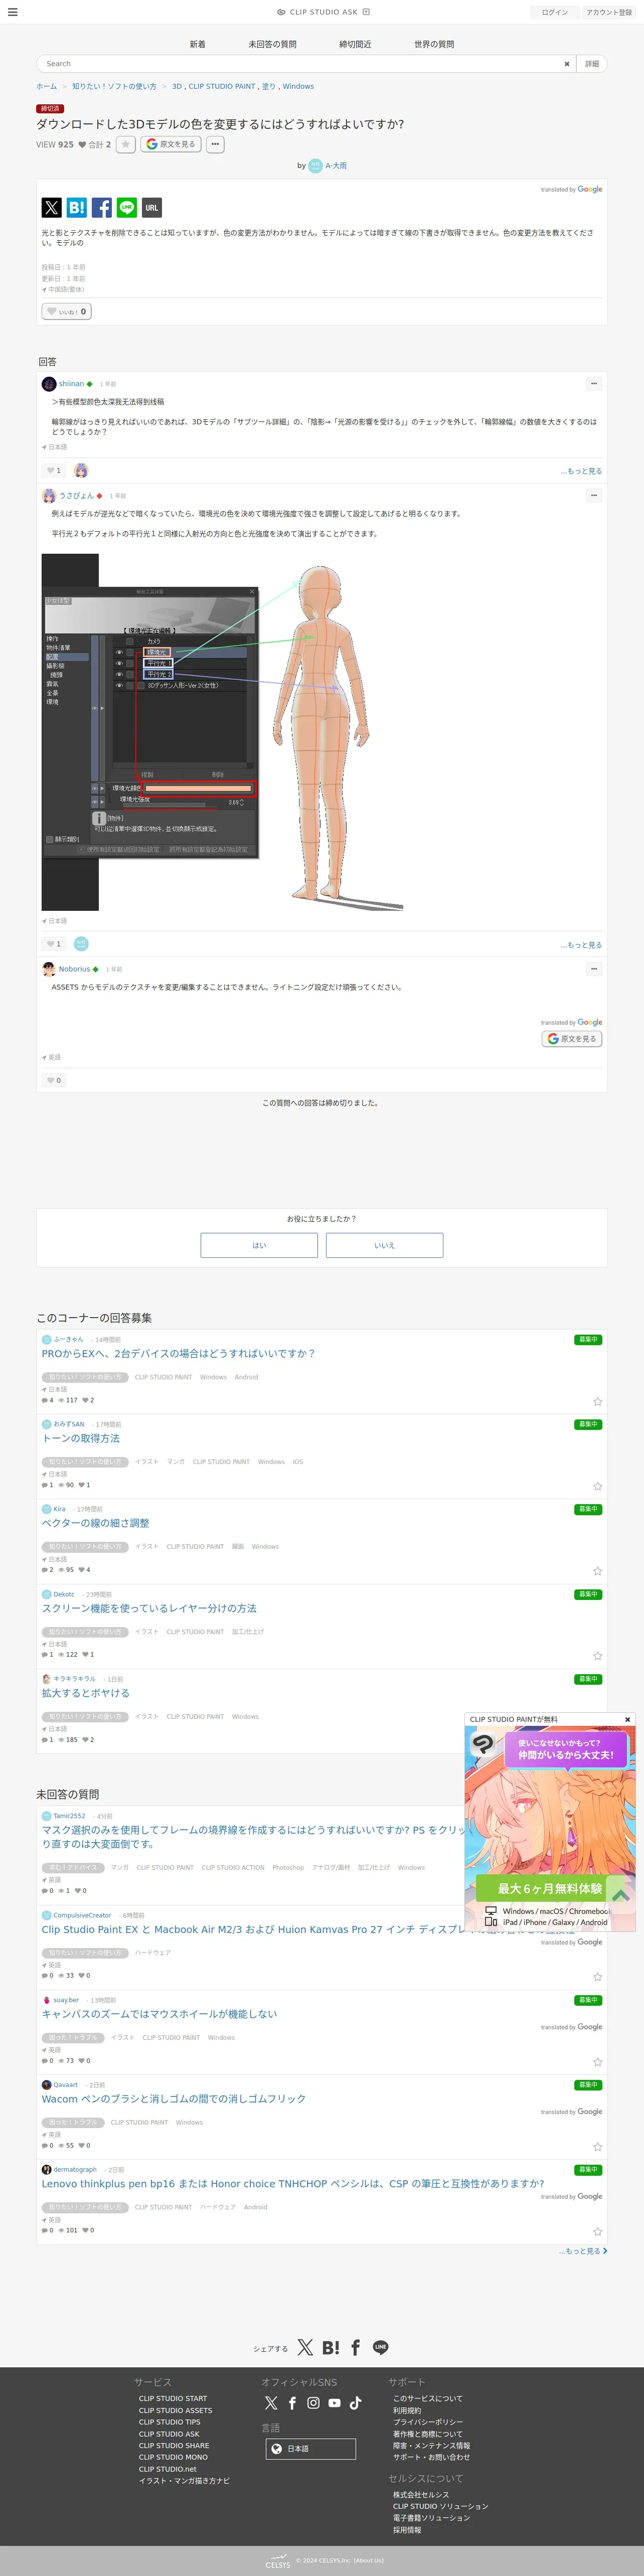The height and width of the screenshot is (2576, 644).
Task: Open うさぴよん's avatar icon
Action: coord(49,496)
